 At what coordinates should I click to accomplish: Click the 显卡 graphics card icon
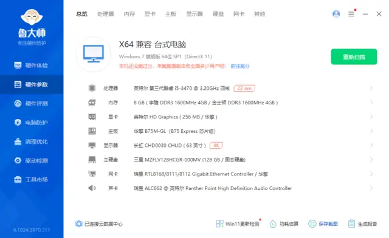coord(92,117)
